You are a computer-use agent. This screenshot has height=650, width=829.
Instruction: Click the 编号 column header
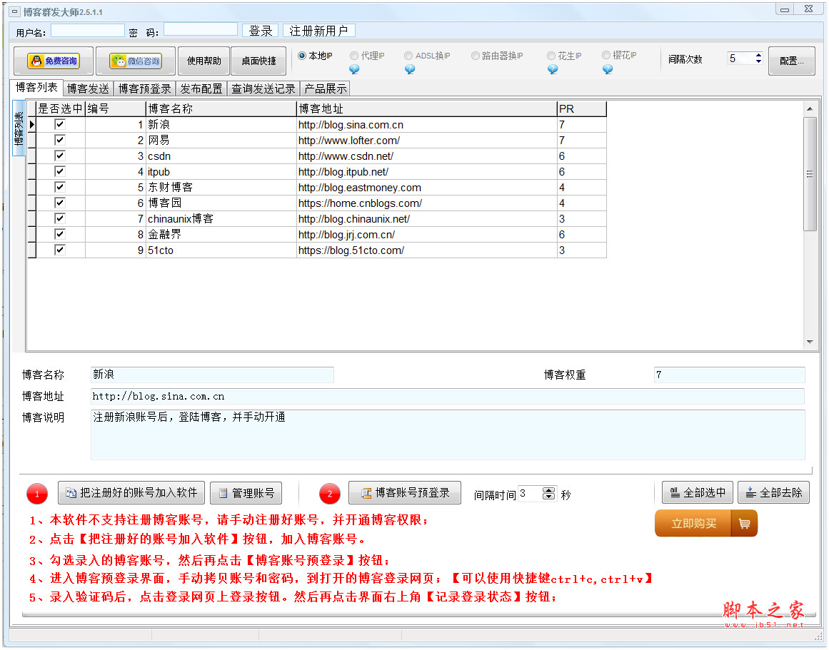click(x=115, y=109)
